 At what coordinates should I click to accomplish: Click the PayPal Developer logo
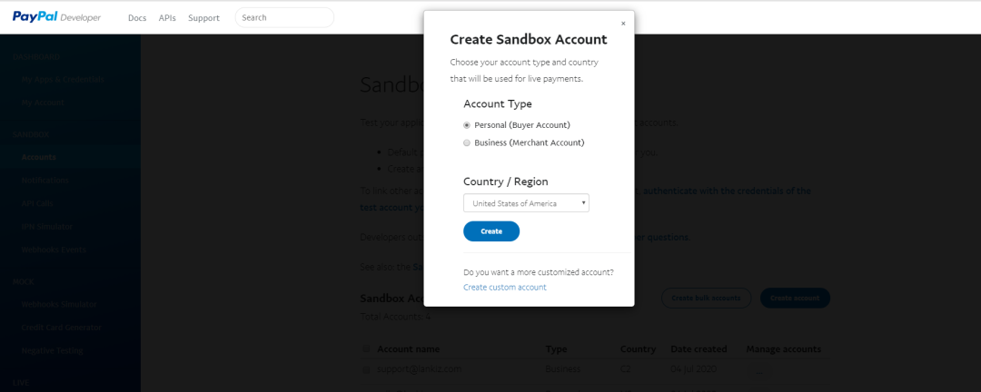56,17
